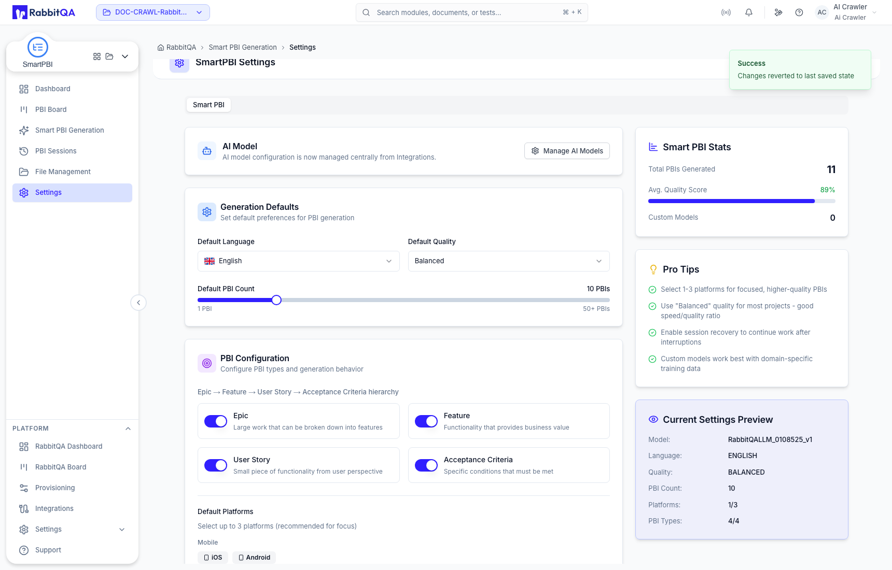Click the AC user avatar

coord(822,12)
